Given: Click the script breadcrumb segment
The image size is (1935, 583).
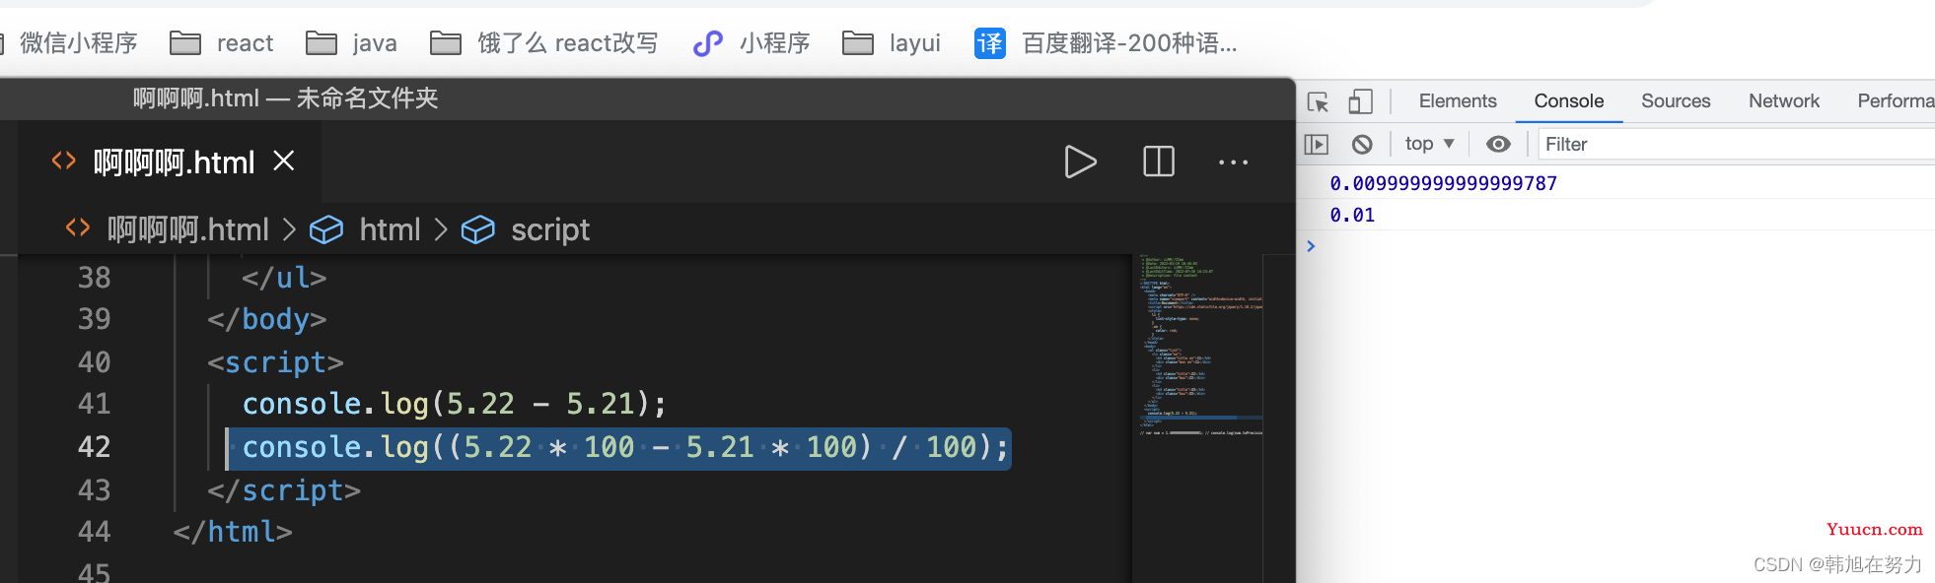Looking at the screenshot, I should [x=550, y=229].
